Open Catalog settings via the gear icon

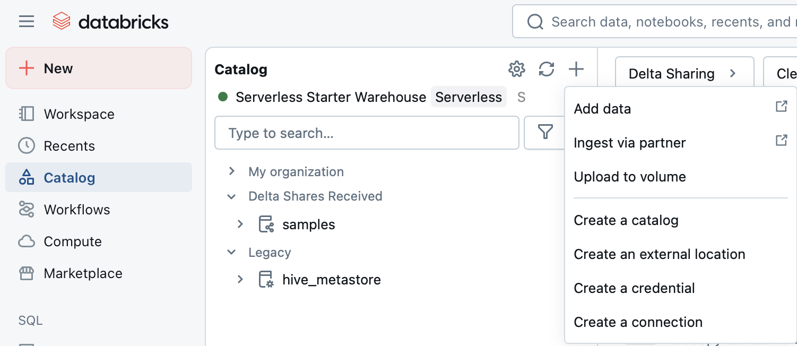coord(516,69)
